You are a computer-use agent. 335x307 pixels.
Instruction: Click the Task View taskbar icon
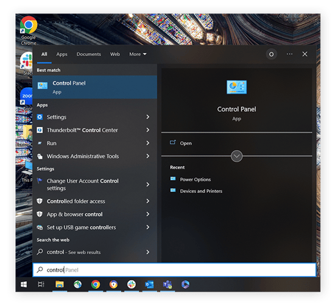pyautogui.click(x=41, y=284)
